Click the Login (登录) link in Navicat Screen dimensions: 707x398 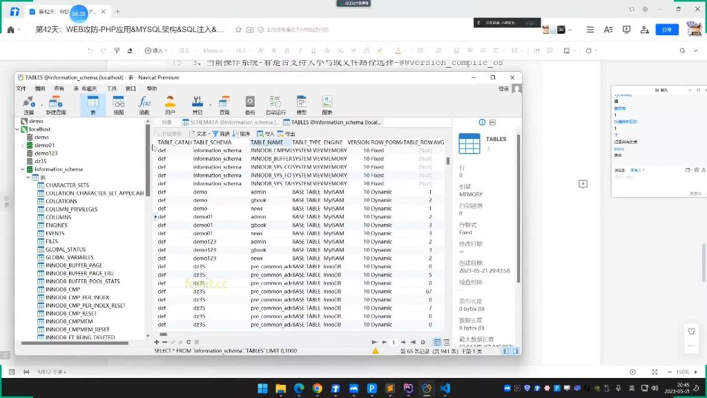pos(503,89)
